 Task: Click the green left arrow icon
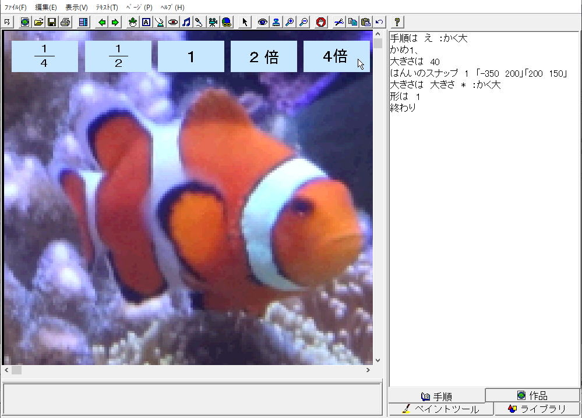[x=103, y=22]
